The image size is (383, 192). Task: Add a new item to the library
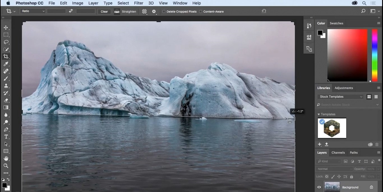coord(320,144)
